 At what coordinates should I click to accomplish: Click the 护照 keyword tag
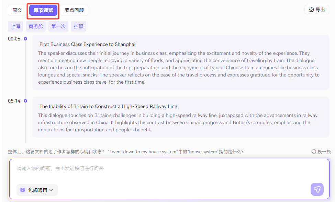(79, 26)
